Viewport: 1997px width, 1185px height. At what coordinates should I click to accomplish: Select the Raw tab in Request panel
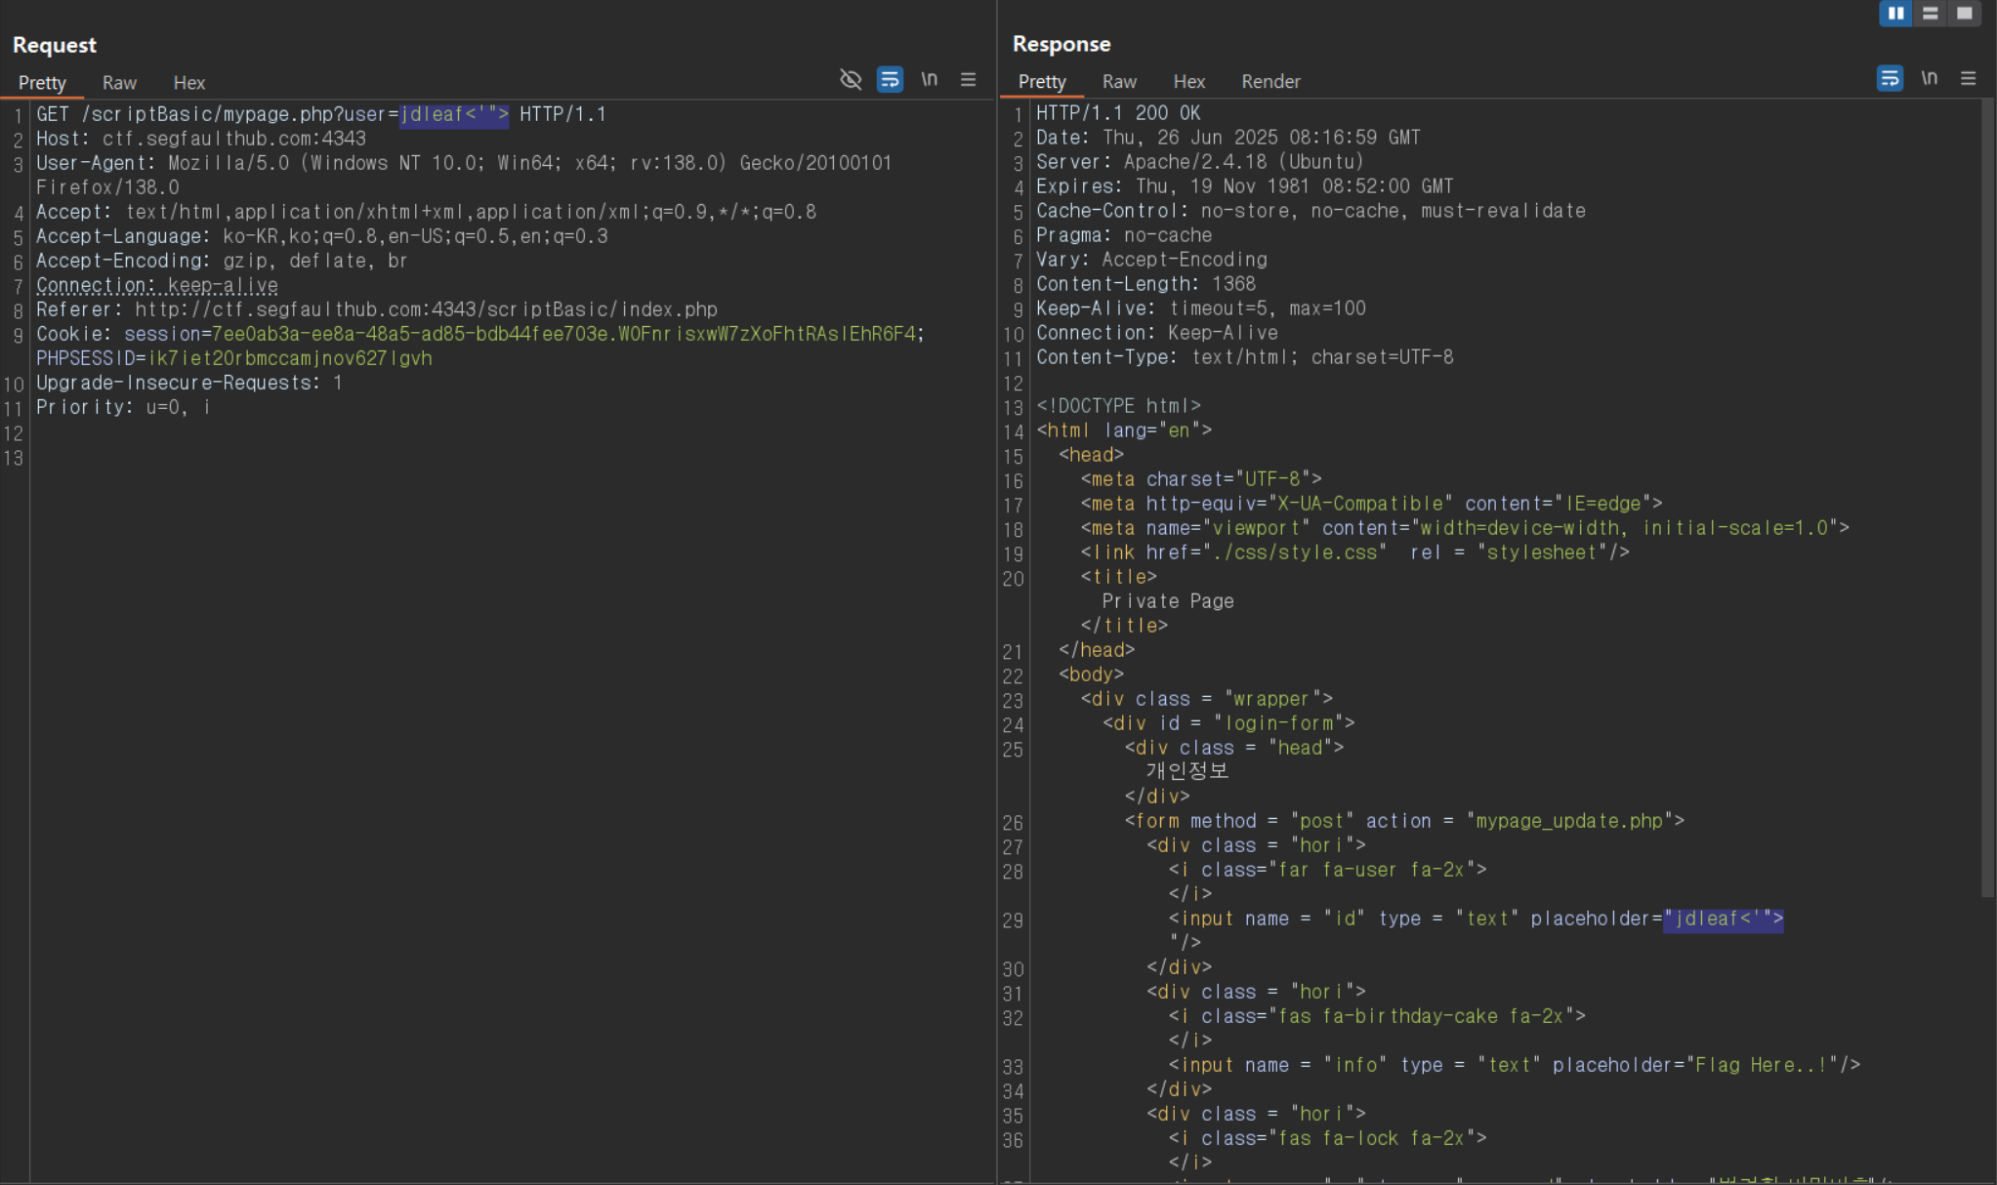(x=119, y=83)
